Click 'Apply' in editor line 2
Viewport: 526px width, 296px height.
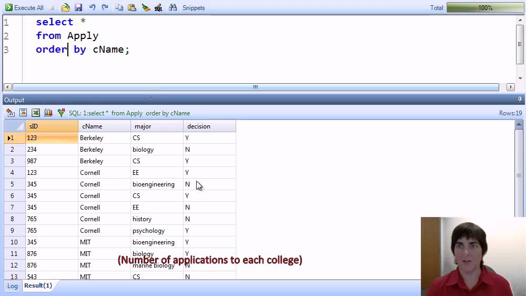(83, 36)
